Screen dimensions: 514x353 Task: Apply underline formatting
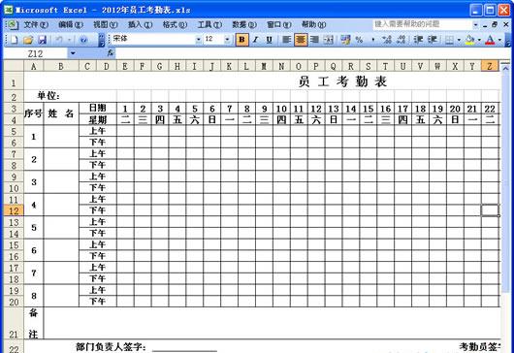coord(270,40)
